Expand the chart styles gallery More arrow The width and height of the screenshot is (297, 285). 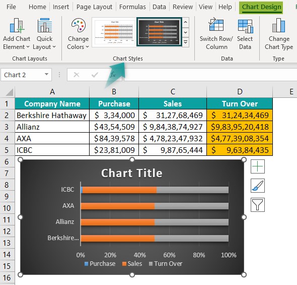click(186, 42)
